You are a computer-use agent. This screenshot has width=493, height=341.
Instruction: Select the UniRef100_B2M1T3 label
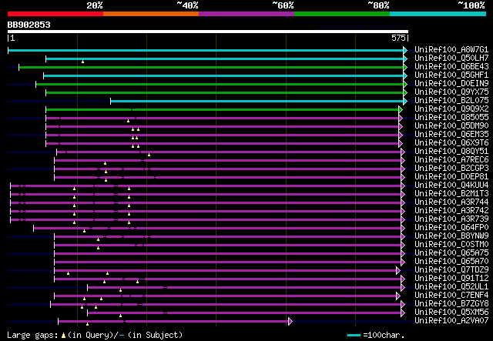coord(451,194)
